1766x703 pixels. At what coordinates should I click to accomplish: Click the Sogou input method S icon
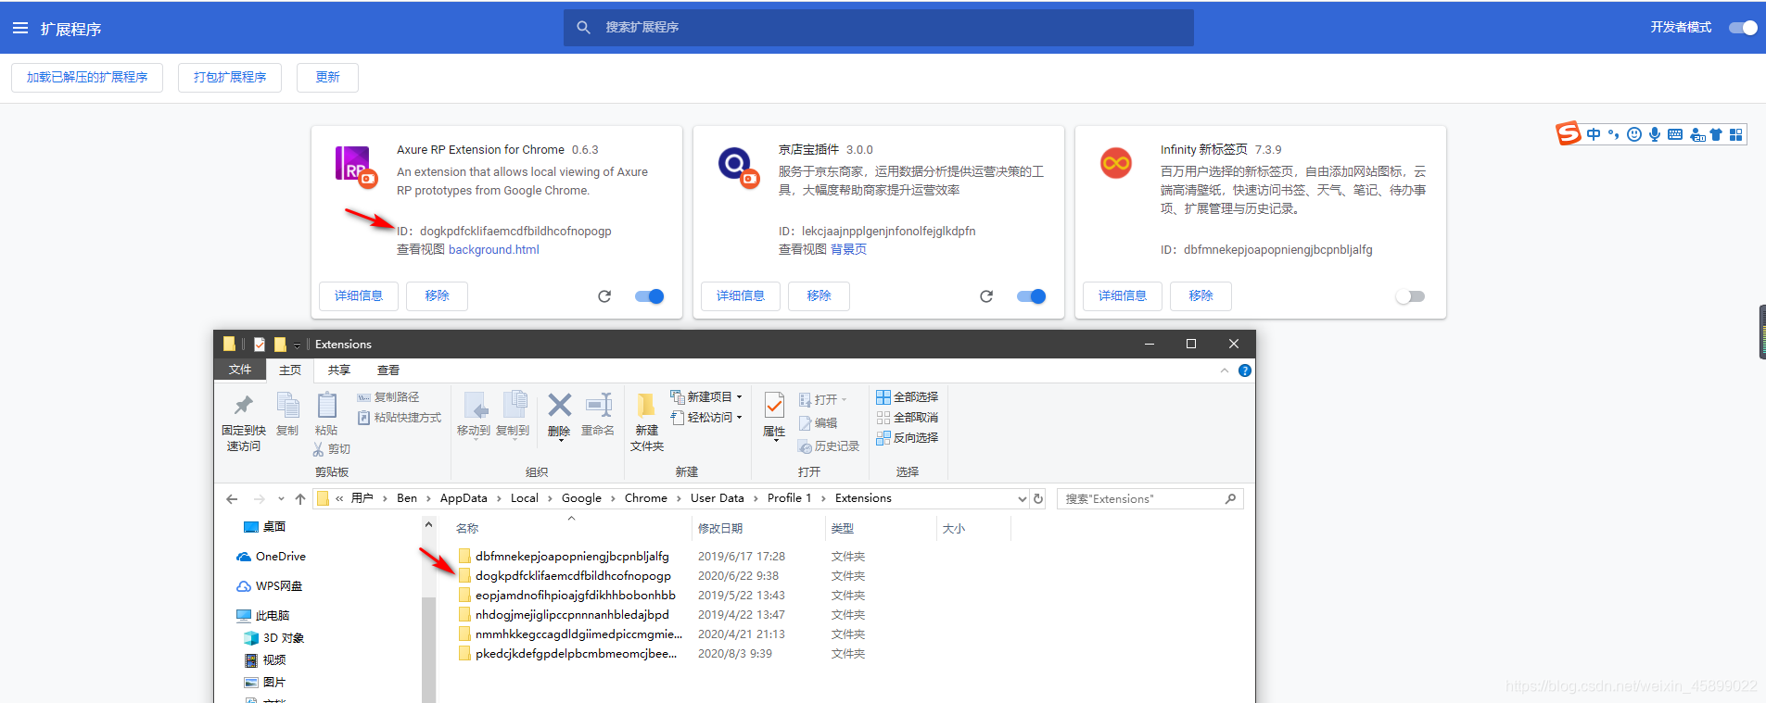(x=1568, y=134)
